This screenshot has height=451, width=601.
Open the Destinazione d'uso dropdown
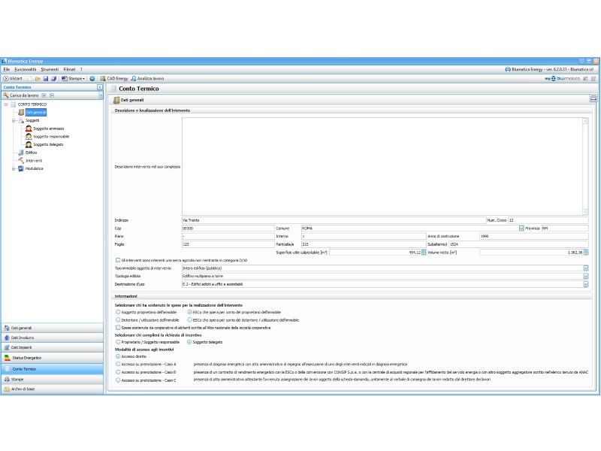click(x=586, y=285)
